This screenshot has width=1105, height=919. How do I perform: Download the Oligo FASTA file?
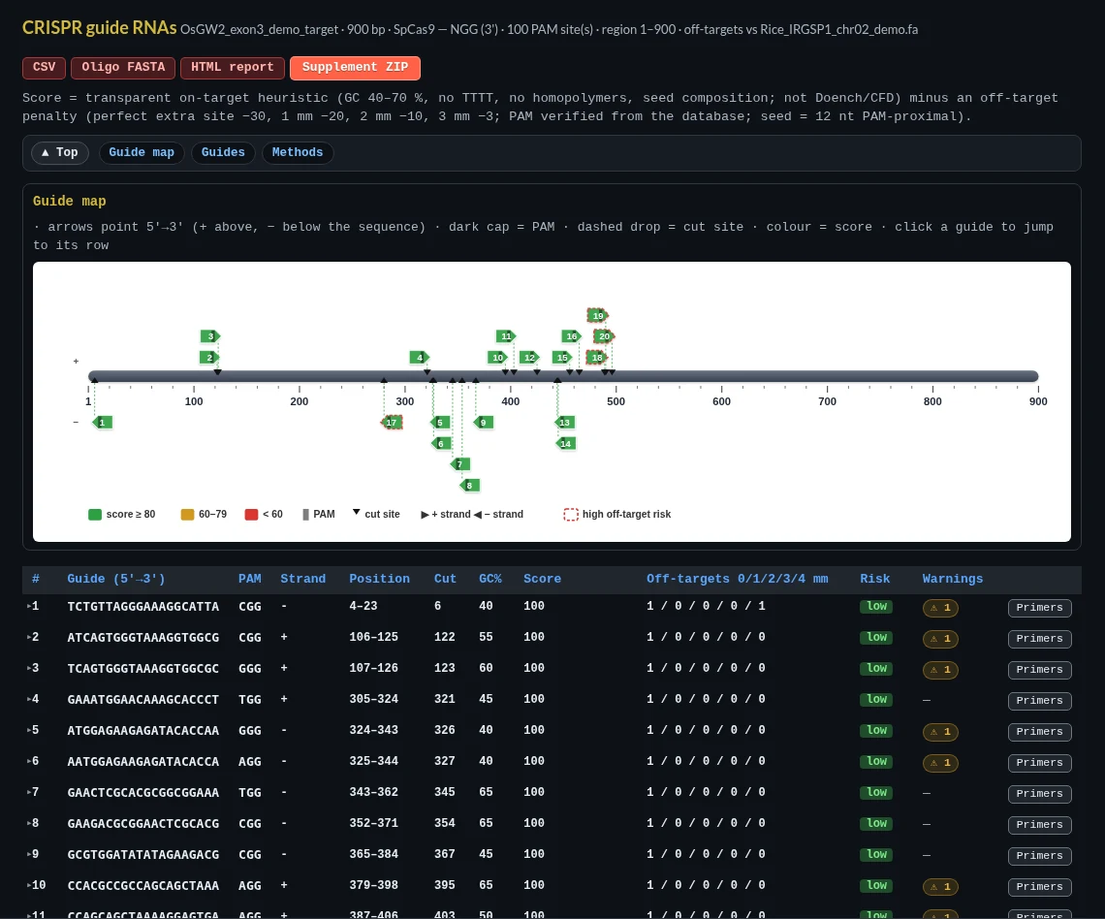123,68
